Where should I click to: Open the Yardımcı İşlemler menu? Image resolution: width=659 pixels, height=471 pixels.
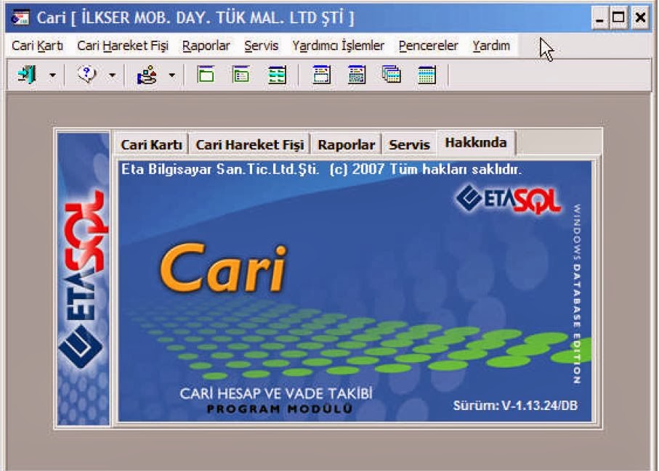tap(339, 45)
